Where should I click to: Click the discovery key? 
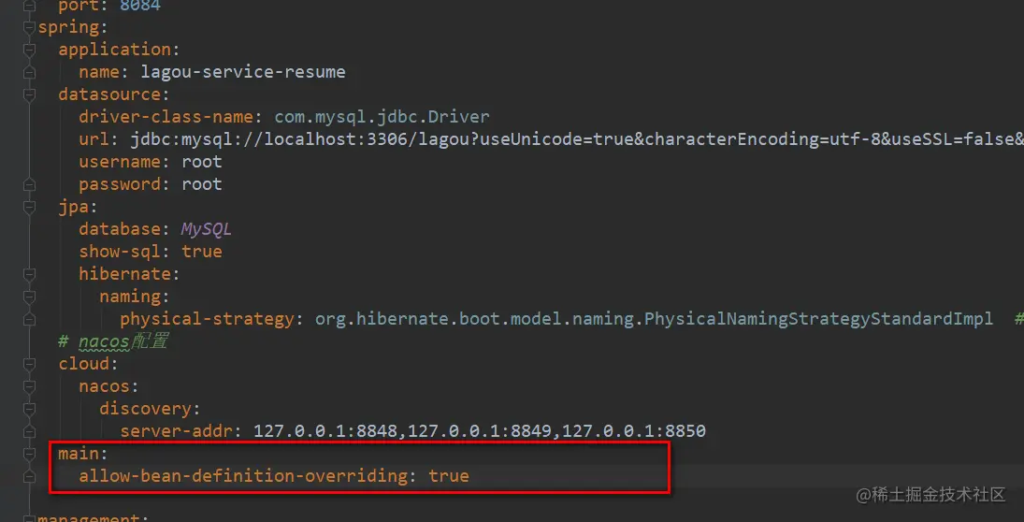click(x=145, y=409)
